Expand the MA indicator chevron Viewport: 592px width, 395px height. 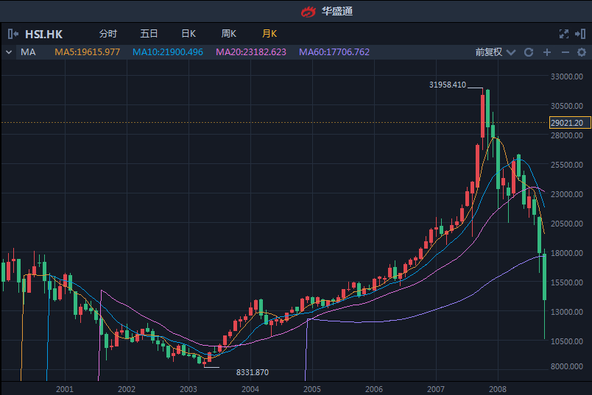point(9,52)
